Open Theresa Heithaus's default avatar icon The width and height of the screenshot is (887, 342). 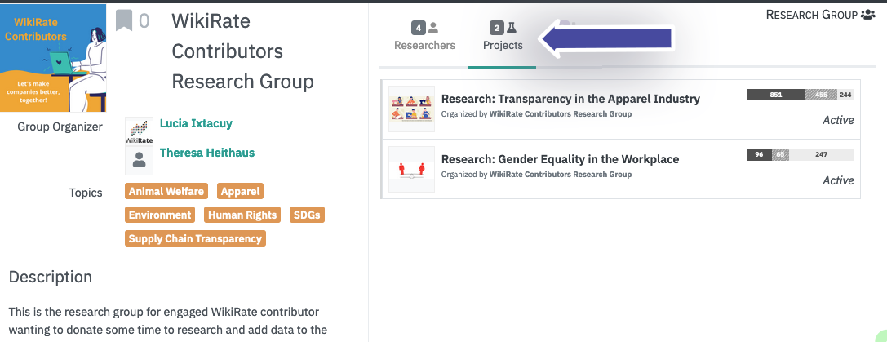139,161
